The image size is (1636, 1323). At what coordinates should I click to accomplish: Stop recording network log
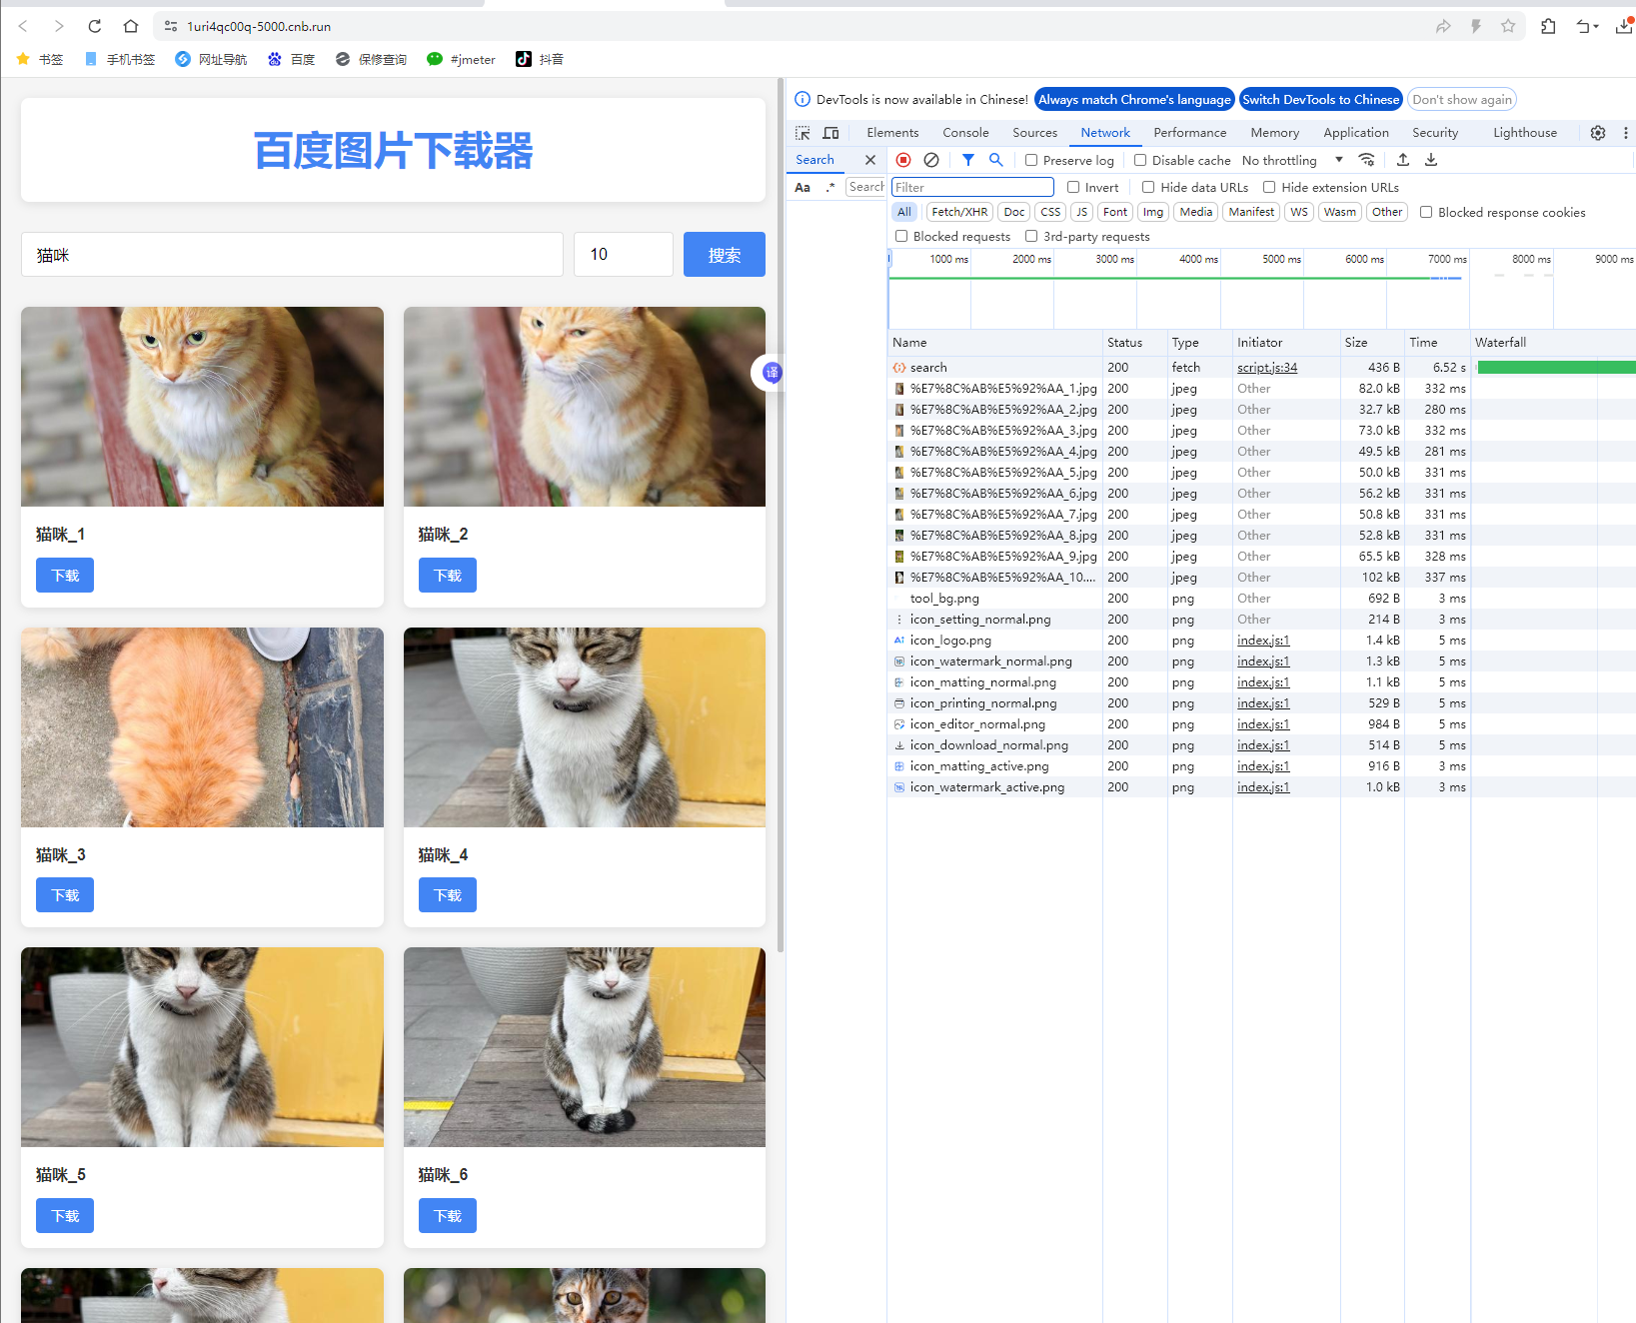click(903, 160)
